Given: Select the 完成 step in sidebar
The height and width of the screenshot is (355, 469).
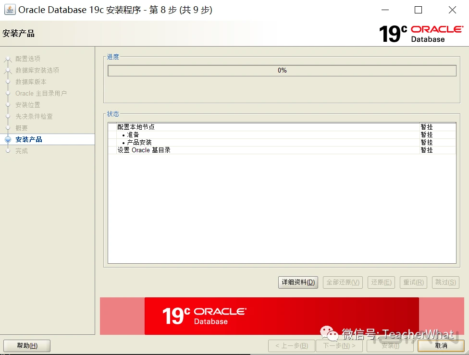Looking at the screenshot, I should point(22,151).
